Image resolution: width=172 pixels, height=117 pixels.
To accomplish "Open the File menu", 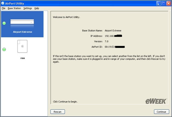I will tap(3, 8).
